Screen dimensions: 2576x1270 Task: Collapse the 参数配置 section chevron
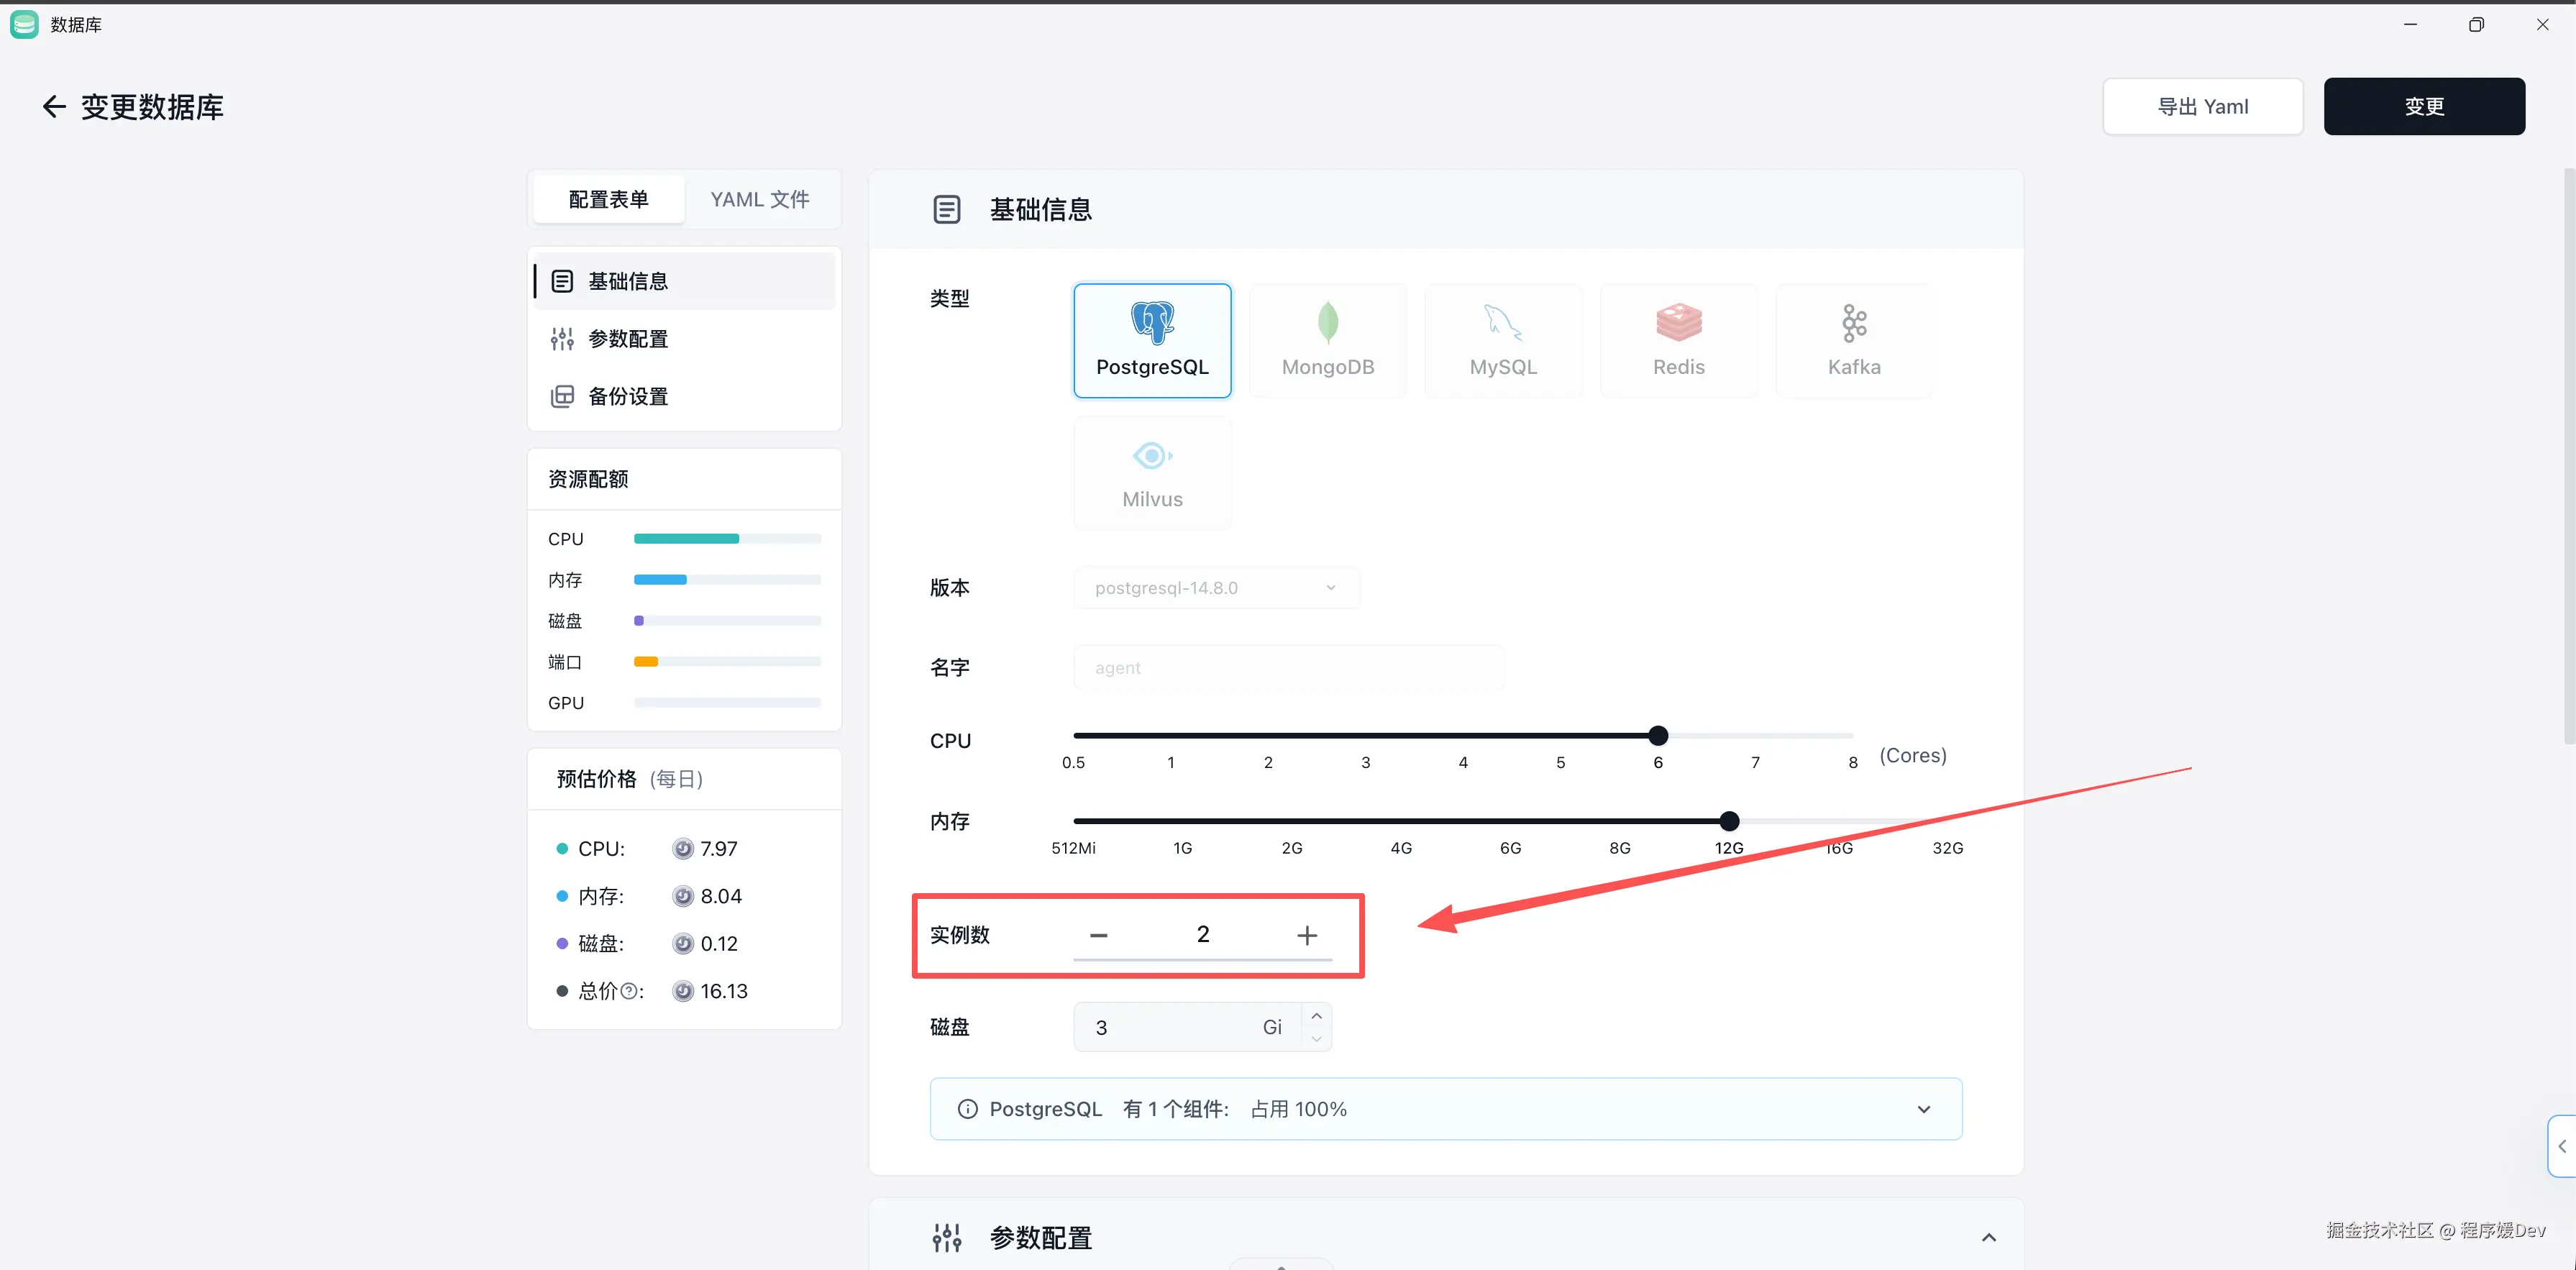(x=1988, y=1238)
